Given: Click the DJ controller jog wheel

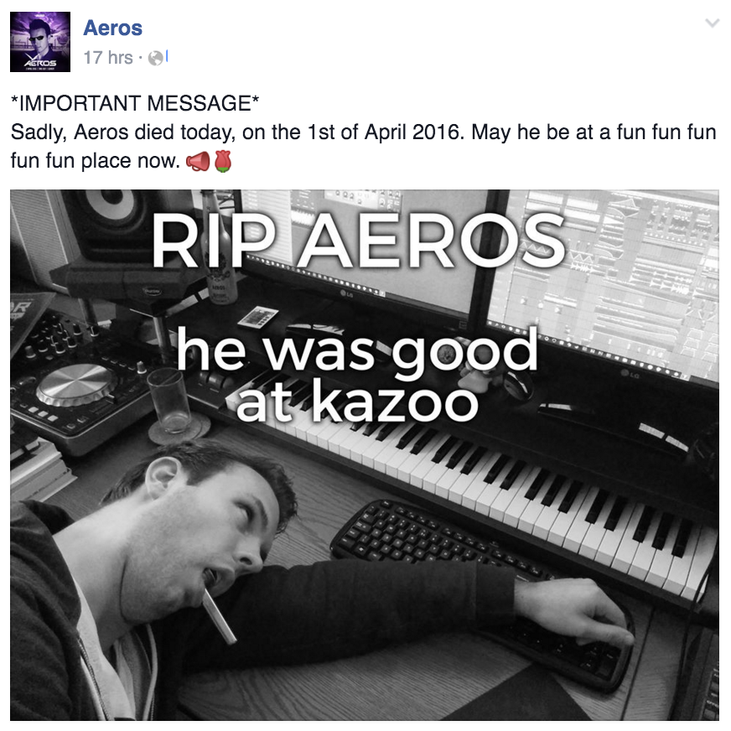Looking at the screenshot, I should [76, 385].
